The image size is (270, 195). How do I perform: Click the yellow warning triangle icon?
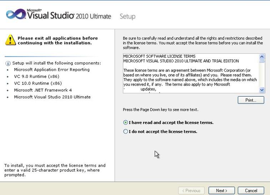(x=10, y=40)
